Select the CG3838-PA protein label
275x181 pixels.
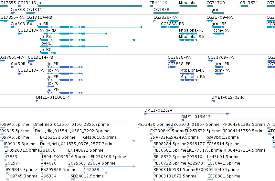(x=179, y=57)
